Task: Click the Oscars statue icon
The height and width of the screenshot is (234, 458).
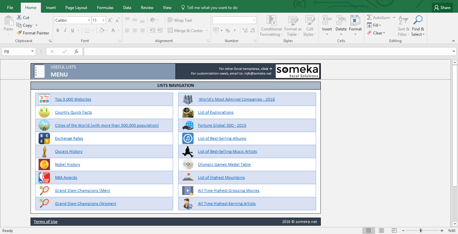Action: click(x=44, y=151)
